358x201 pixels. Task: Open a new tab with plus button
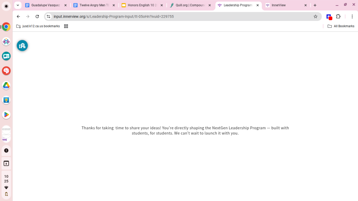[x=315, y=5]
